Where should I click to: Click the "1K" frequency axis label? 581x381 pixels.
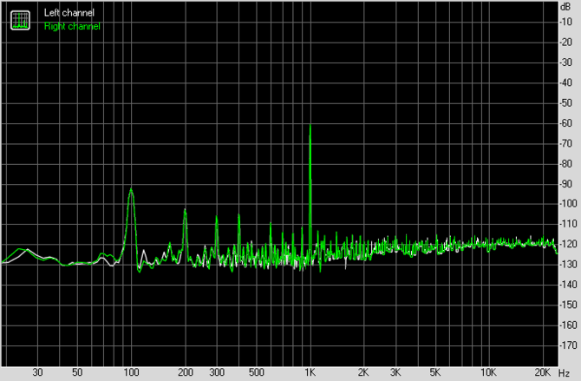(x=310, y=372)
